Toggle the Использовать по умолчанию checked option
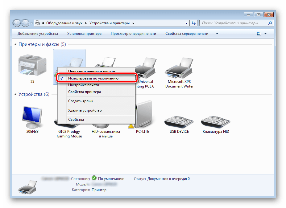The height and width of the screenshot is (208, 286). [x=93, y=78]
